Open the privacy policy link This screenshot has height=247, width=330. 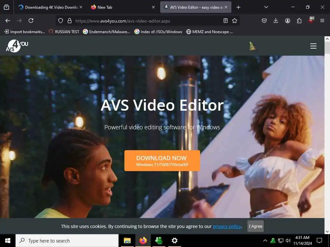point(227,226)
